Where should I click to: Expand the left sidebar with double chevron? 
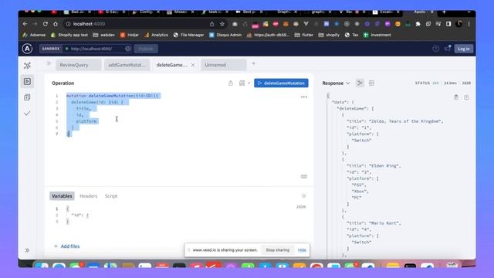tap(28, 250)
